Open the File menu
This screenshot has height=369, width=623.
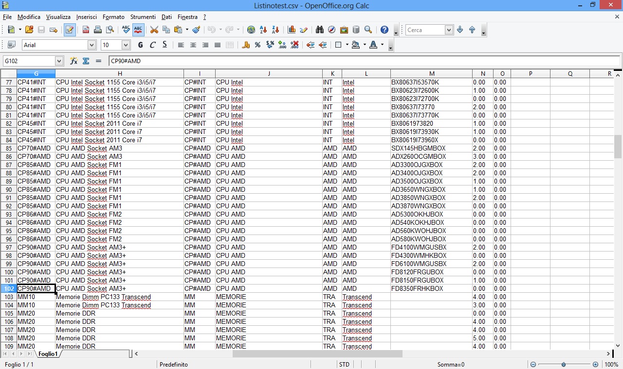7,17
